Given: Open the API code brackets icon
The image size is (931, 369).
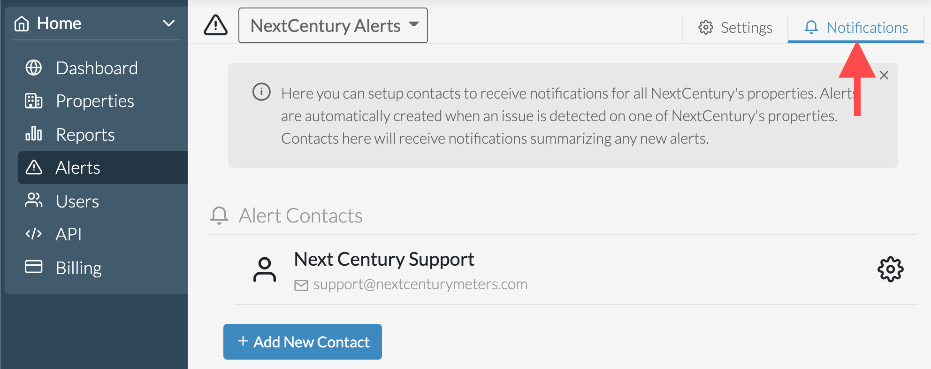Looking at the screenshot, I should point(33,234).
